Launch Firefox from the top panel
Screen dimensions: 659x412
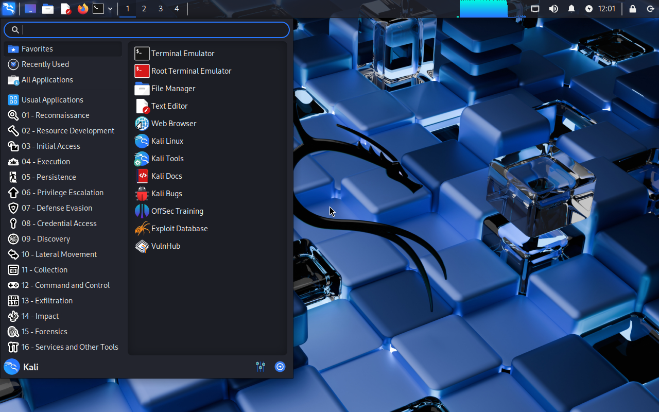coord(83,9)
